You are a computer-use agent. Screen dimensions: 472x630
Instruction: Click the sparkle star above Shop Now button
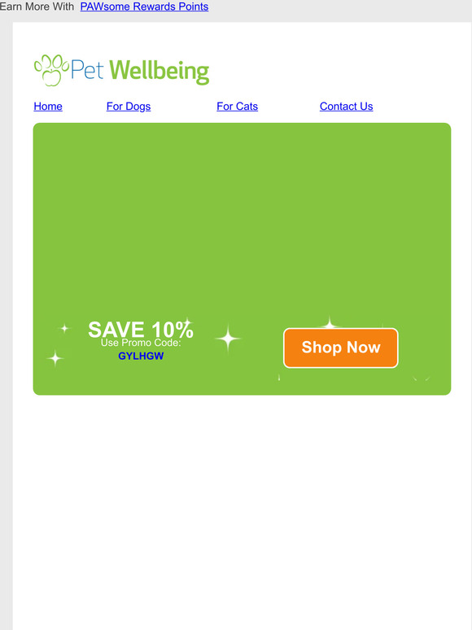pyautogui.click(x=330, y=322)
